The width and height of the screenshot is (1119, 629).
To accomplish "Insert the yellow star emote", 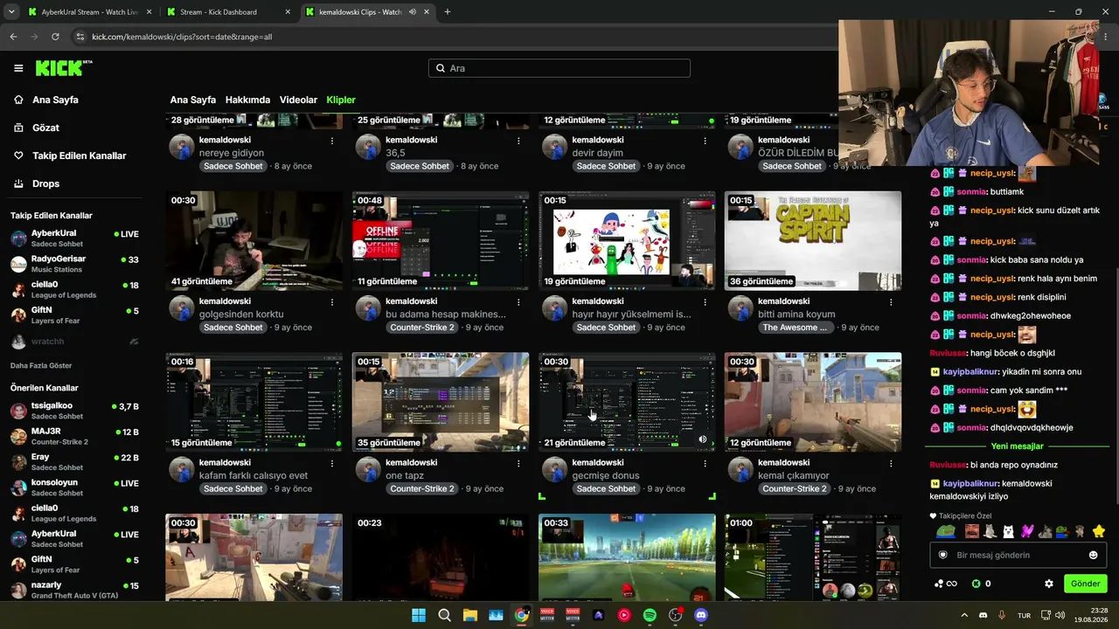I will point(1099,531).
